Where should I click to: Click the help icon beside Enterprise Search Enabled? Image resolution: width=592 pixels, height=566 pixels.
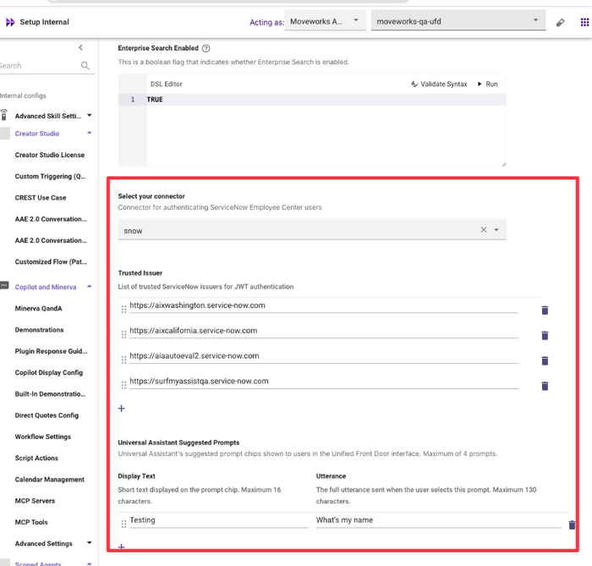[206, 48]
